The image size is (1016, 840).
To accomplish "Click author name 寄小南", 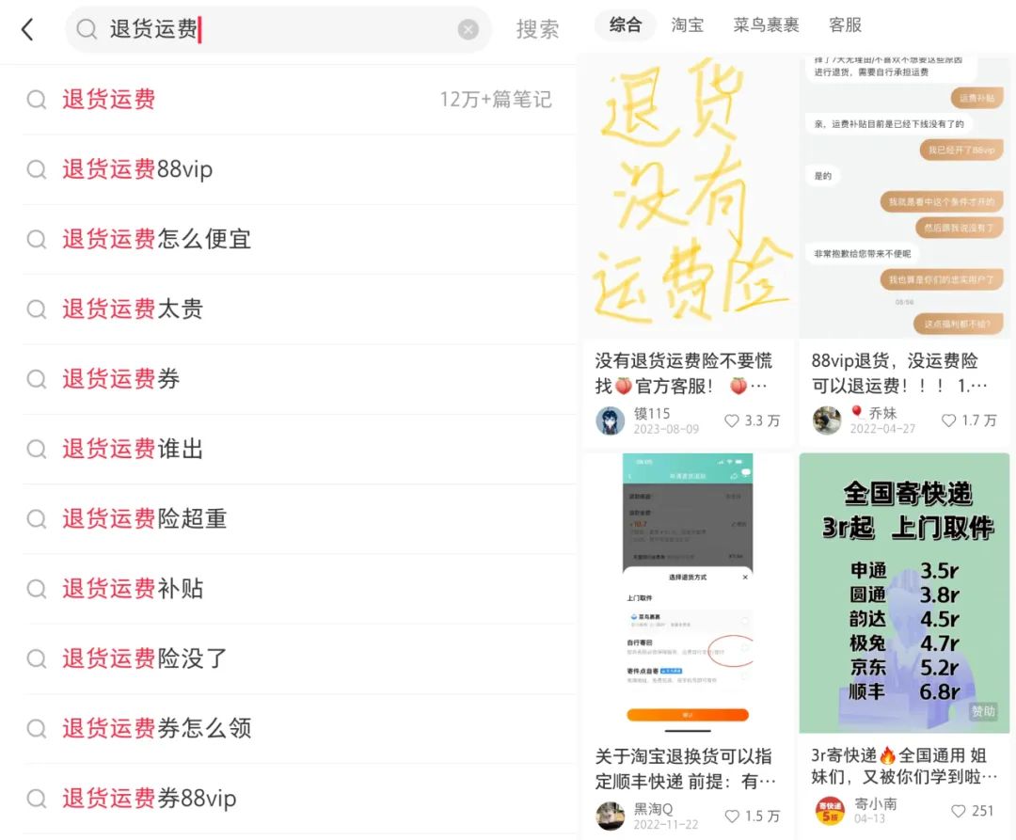I will tap(876, 803).
